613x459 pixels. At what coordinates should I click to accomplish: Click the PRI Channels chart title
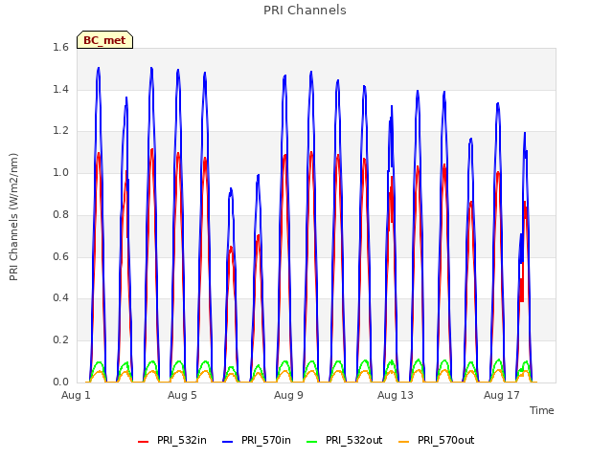(305, 11)
